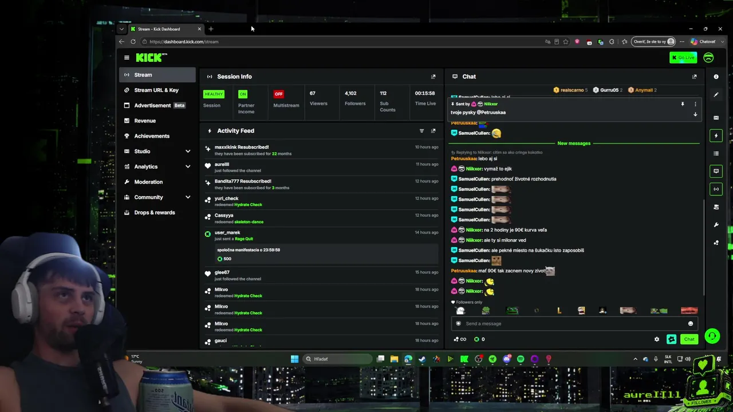
Task: Toggle the lightning quick actions panel
Action: pyautogui.click(x=716, y=136)
